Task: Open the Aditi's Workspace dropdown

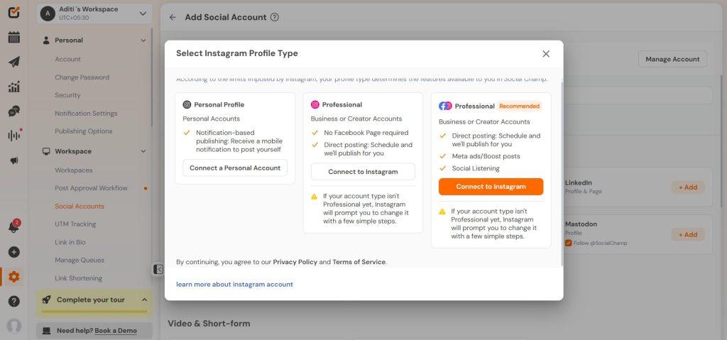Action: click(x=94, y=13)
